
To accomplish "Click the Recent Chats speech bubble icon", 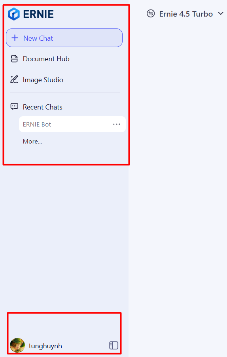I will (14, 106).
